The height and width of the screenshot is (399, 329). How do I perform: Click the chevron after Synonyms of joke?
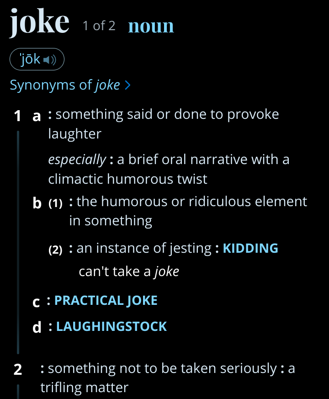[x=127, y=85]
